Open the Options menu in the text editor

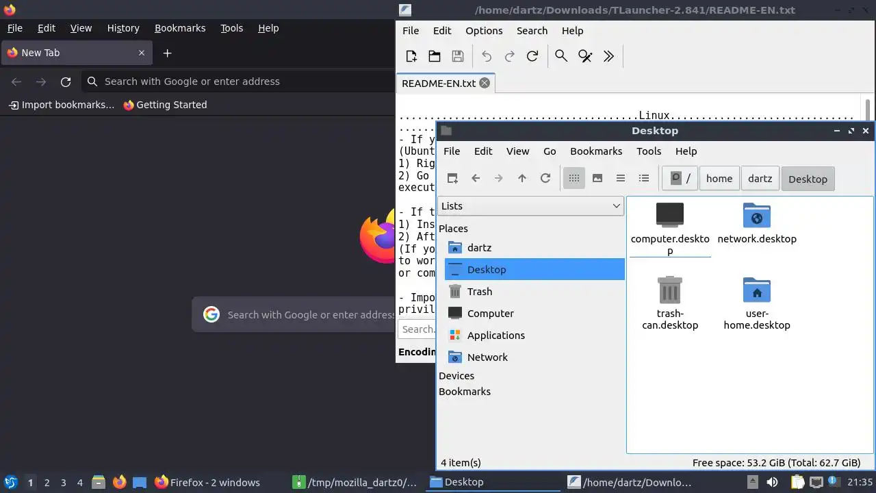pyautogui.click(x=484, y=31)
